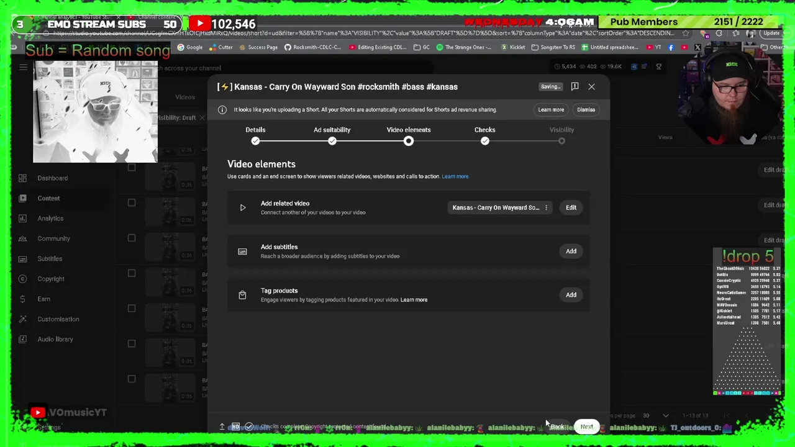795x447 pixels.
Task: Click the Dashboard icon in sidebar
Action: pos(22,178)
